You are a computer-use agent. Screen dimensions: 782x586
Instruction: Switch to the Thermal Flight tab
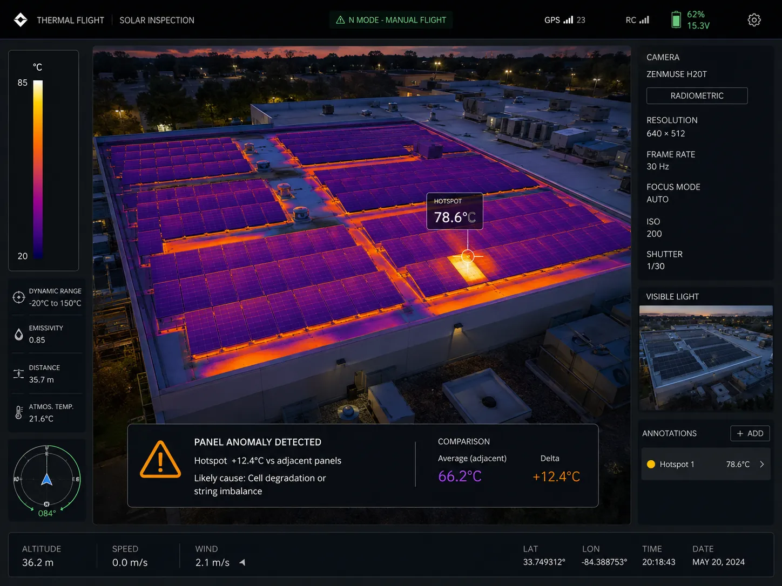pyautogui.click(x=70, y=20)
